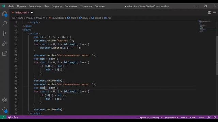Open the Search view in activity bar

click(x=4, y=23)
